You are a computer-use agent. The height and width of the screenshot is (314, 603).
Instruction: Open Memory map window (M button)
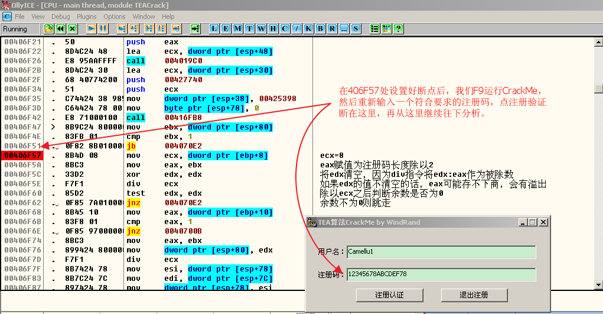237,28
